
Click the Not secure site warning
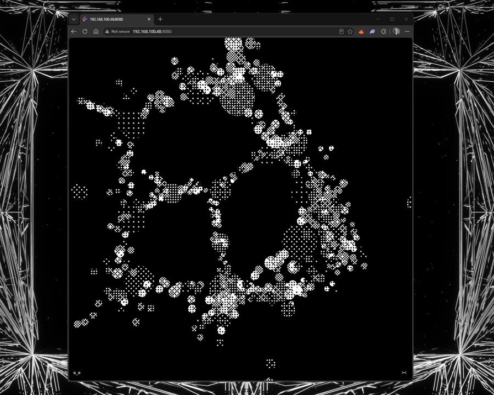[117, 31]
